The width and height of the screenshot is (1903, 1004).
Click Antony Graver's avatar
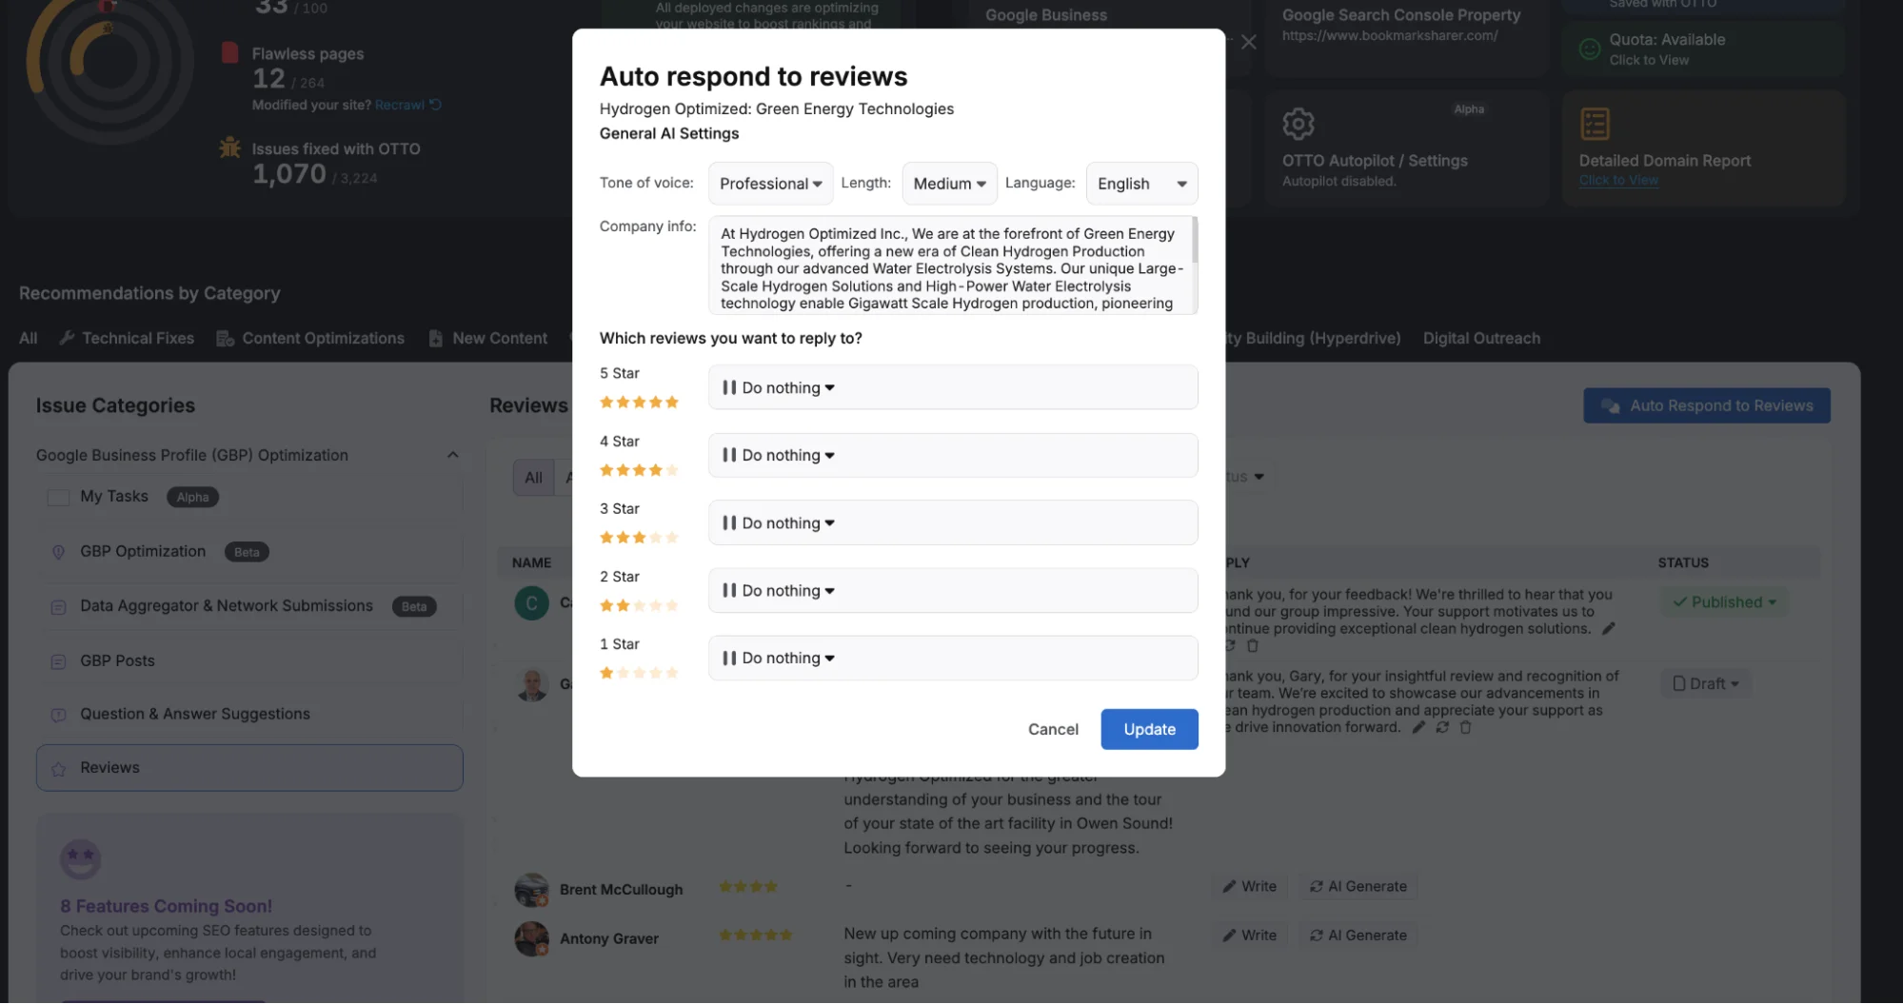pos(531,938)
